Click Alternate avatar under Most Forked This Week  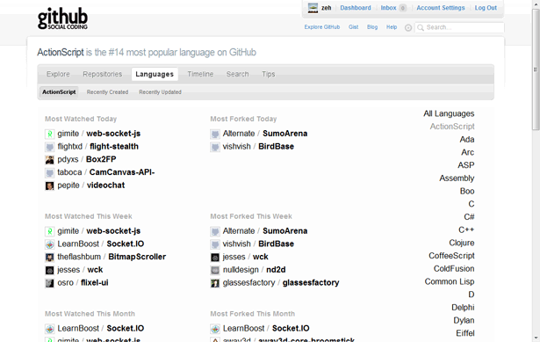coord(215,231)
